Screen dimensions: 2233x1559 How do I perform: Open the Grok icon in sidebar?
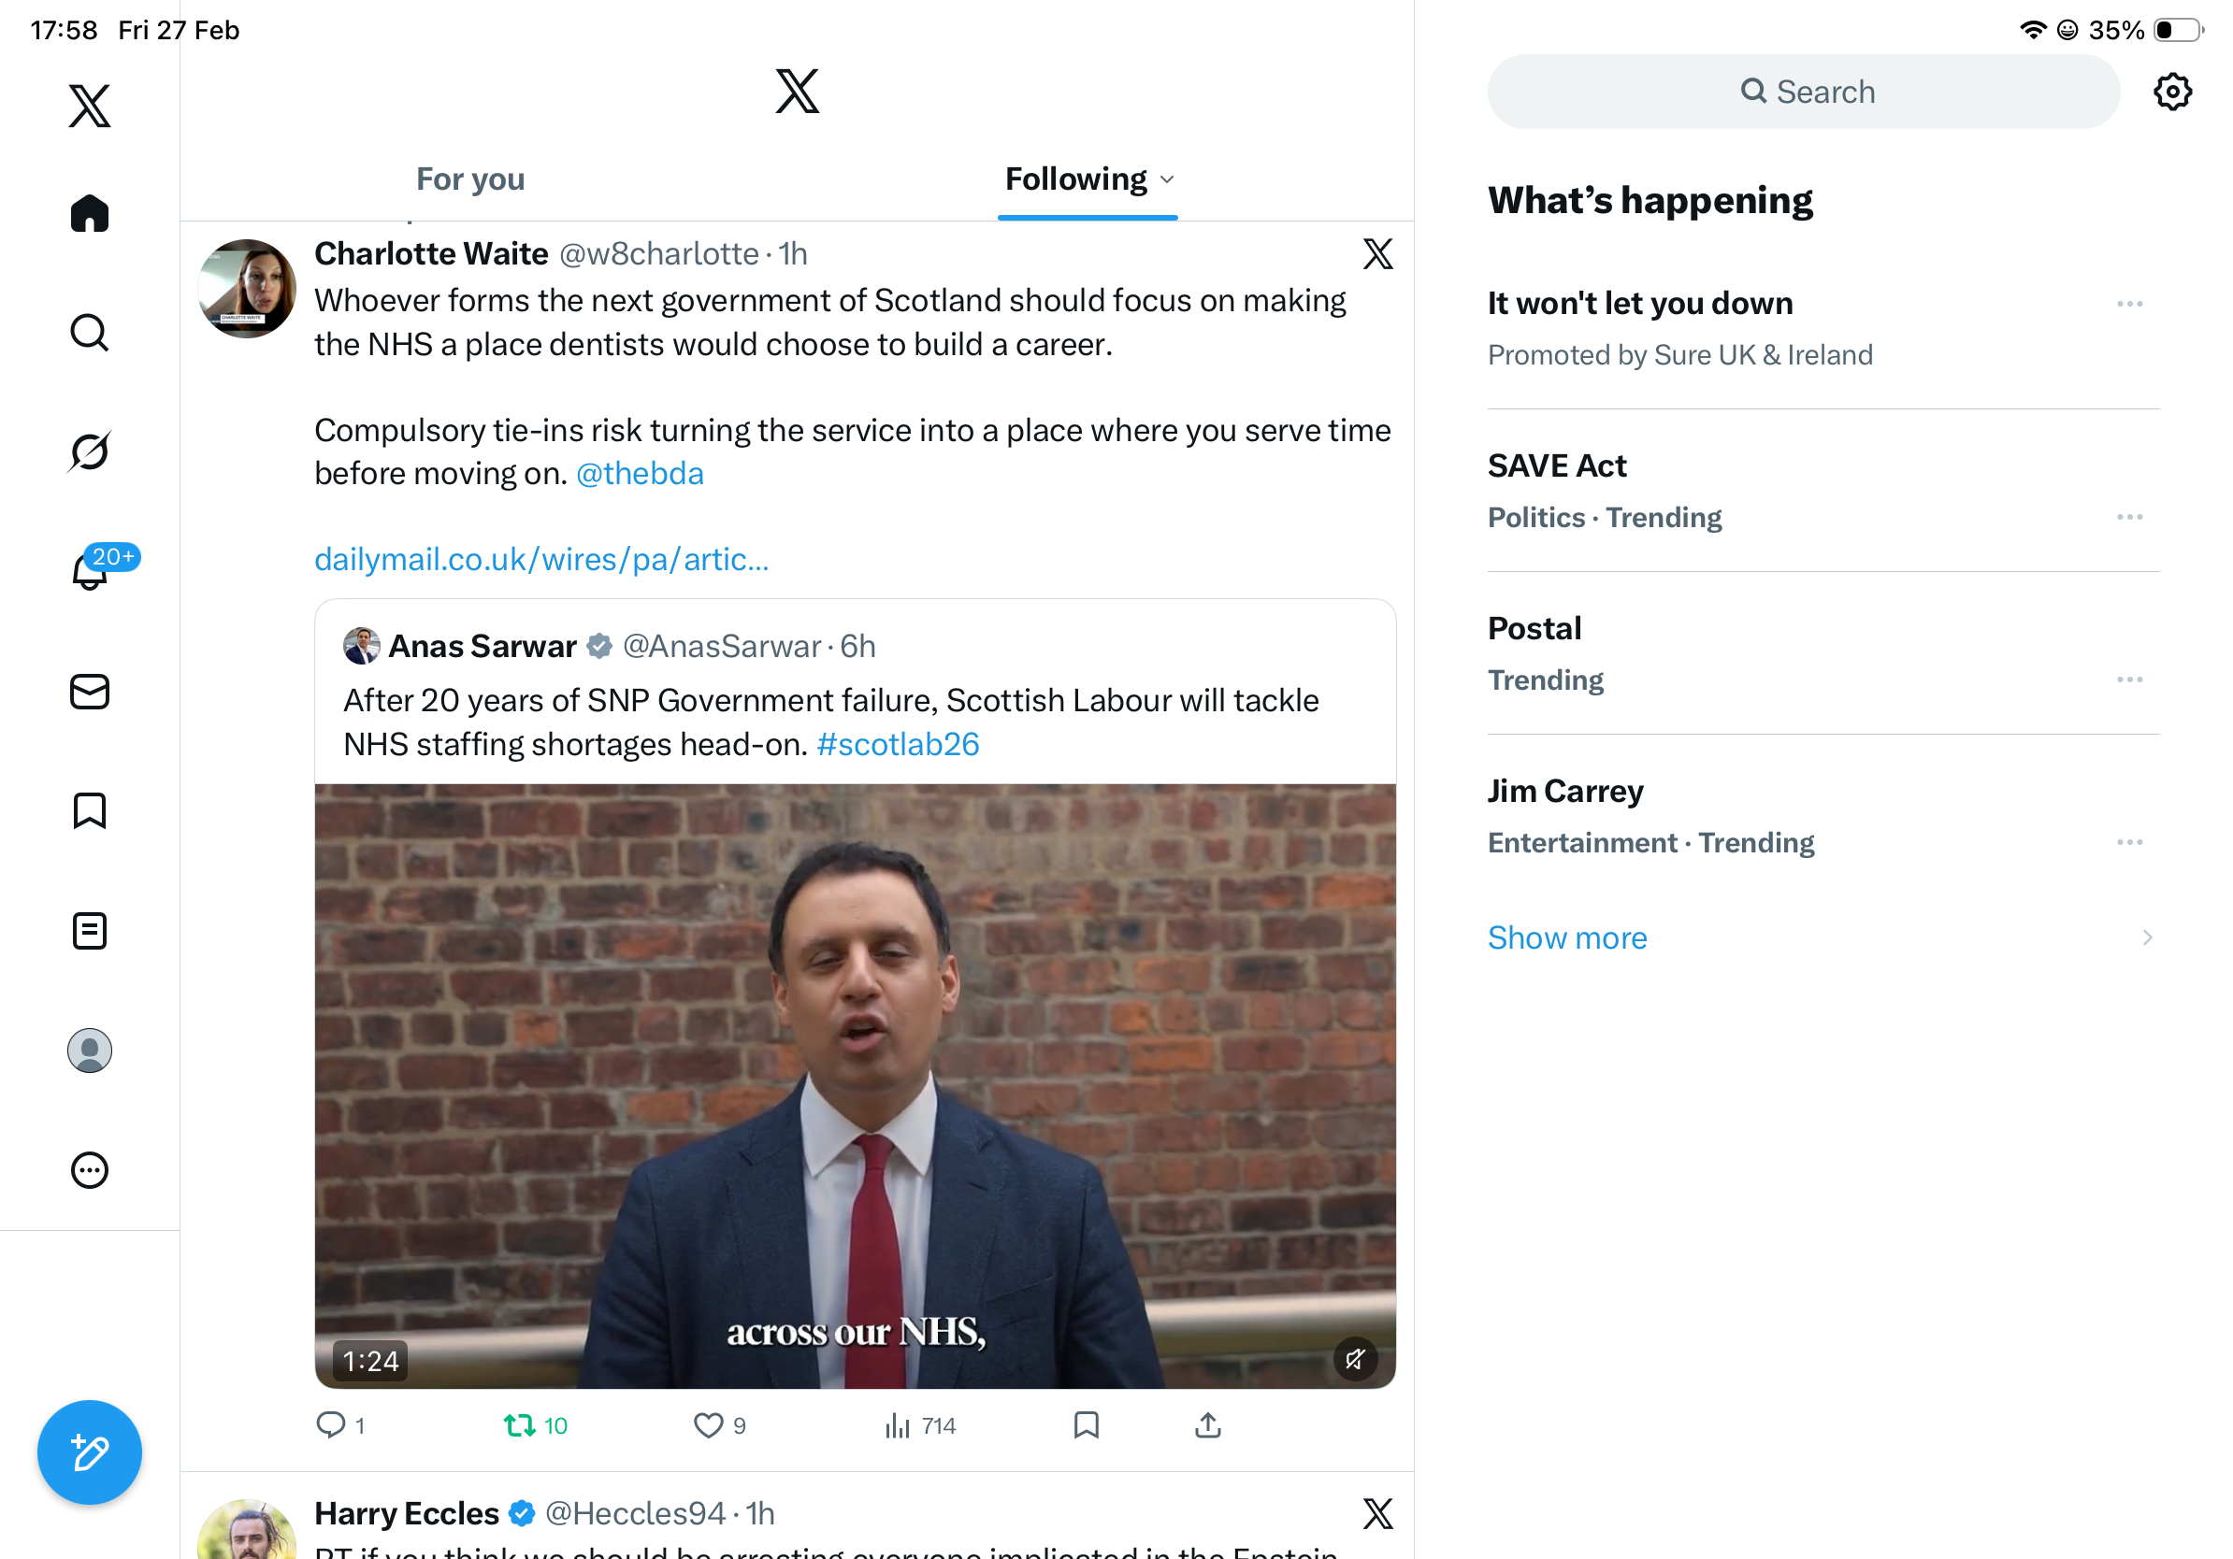[x=90, y=451]
